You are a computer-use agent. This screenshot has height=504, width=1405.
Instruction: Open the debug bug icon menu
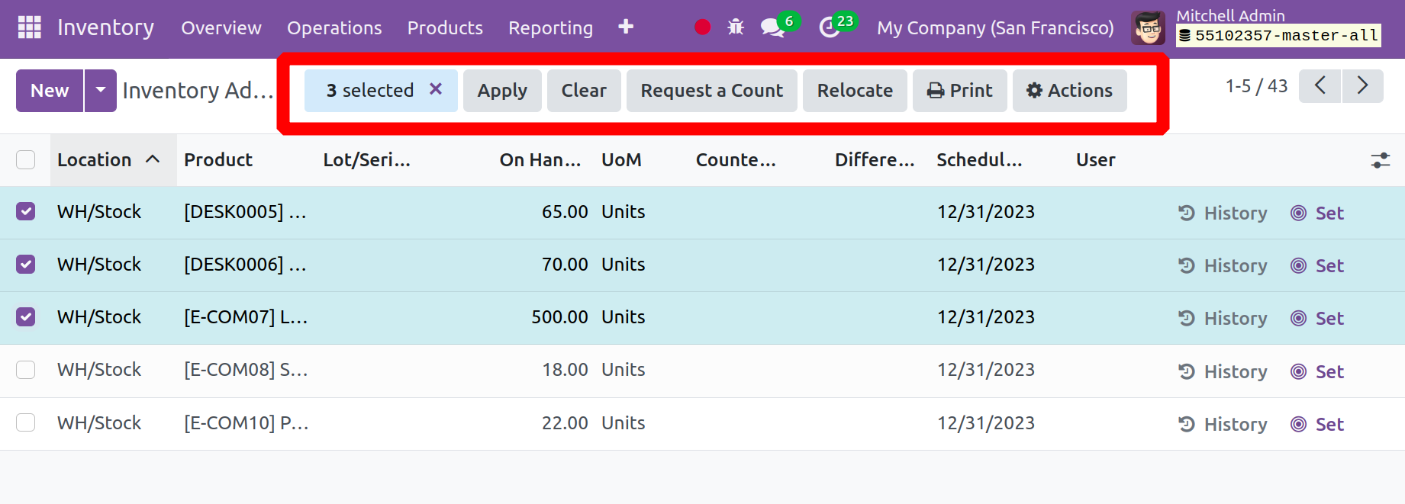click(736, 27)
